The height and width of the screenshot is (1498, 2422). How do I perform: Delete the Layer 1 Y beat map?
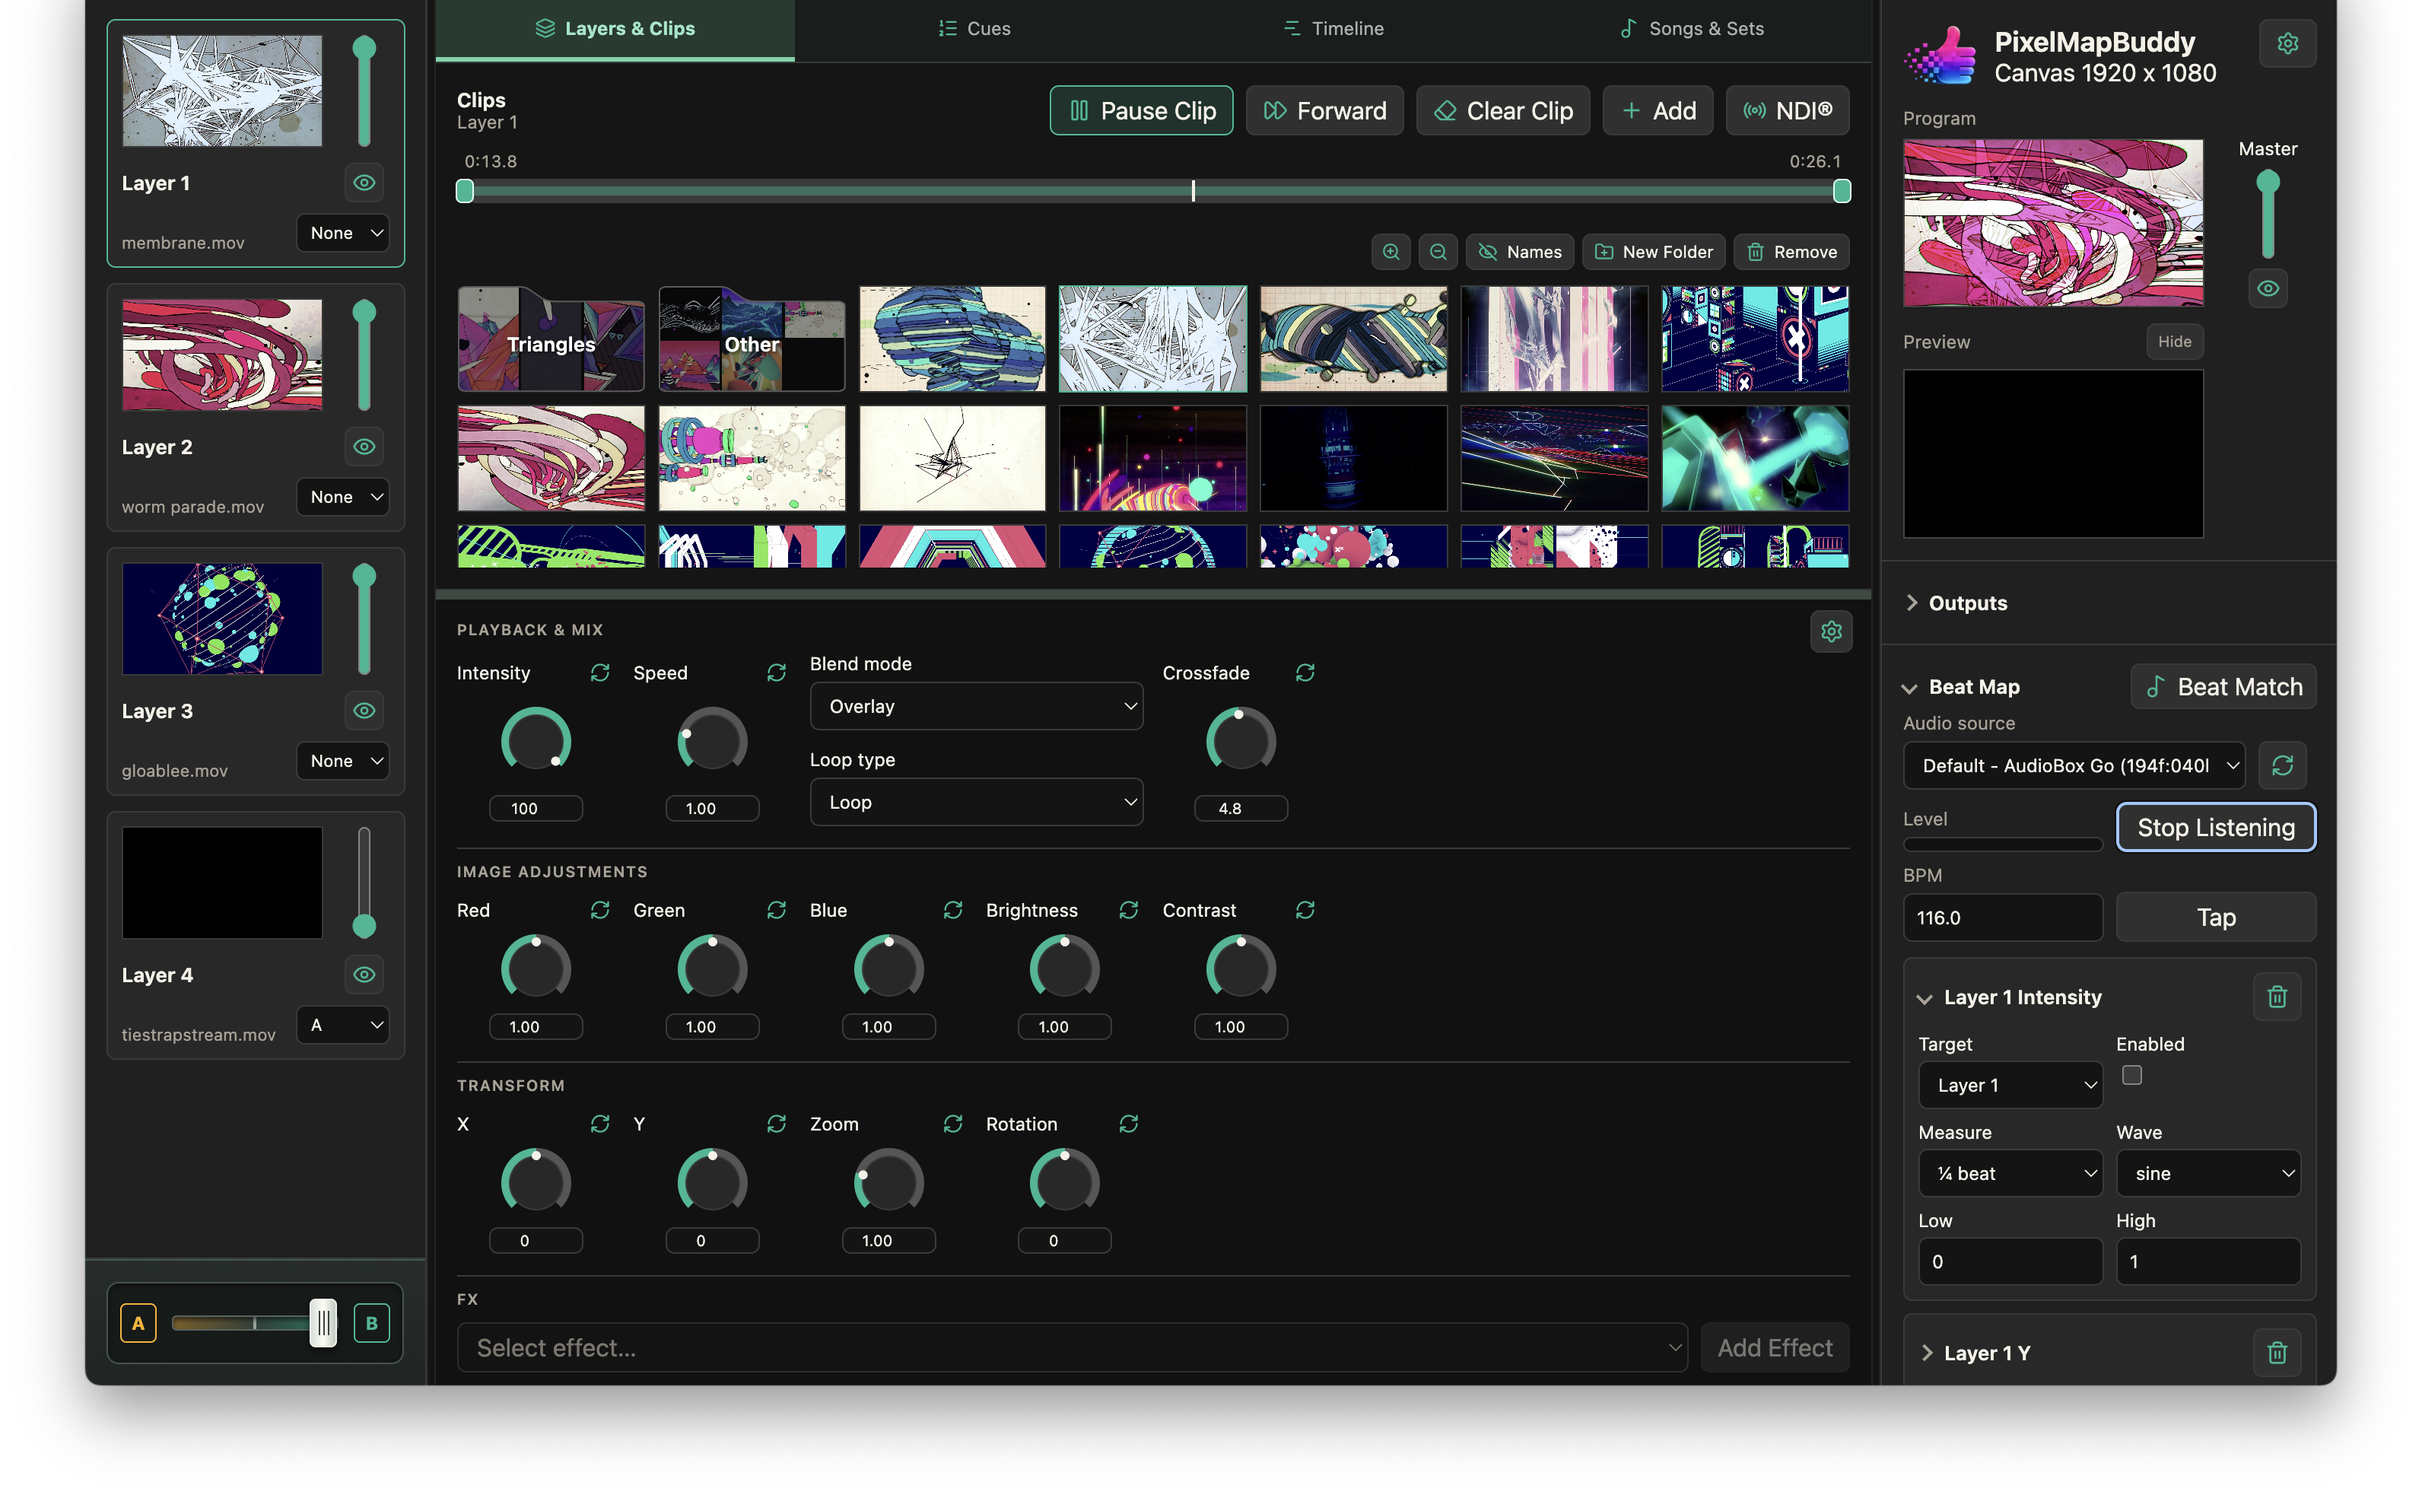coord(2277,1353)
